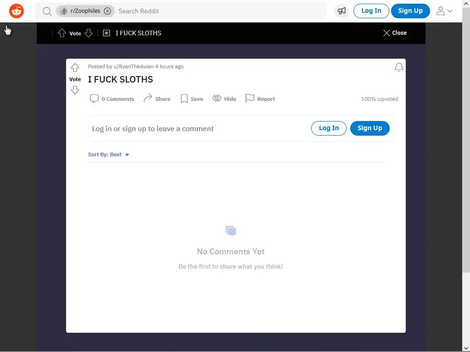Viewport: 470px width, 352px height.
Task: Hide the post
Action: [x=224, y=99]
